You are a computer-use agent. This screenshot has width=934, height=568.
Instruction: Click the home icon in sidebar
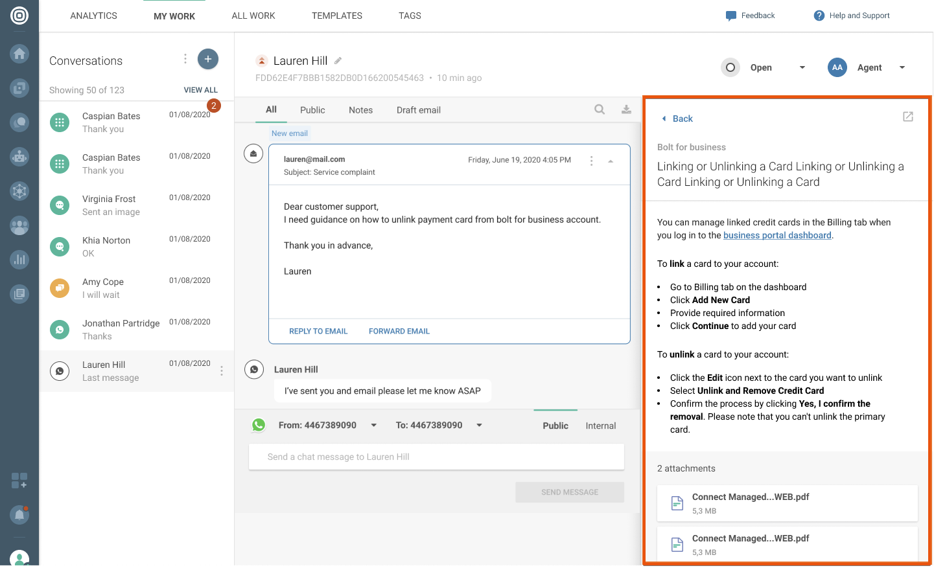[19, 54]
